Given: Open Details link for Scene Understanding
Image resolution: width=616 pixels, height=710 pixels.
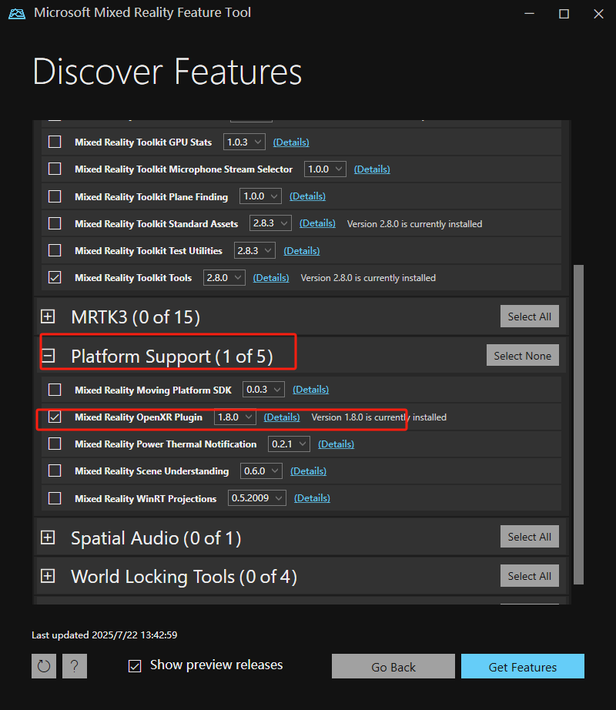Looking at the screenshot, I should click(x=308, y=471).
